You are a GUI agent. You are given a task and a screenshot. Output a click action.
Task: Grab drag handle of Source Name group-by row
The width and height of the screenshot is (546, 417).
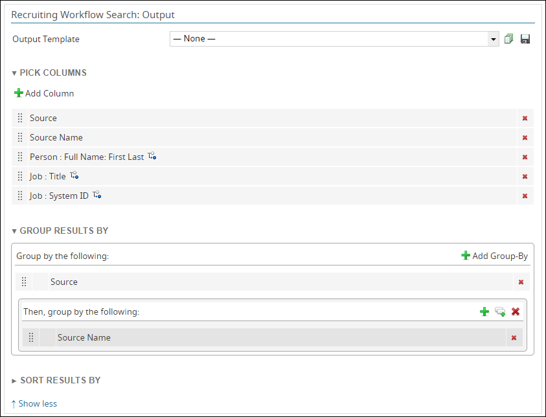31,337
